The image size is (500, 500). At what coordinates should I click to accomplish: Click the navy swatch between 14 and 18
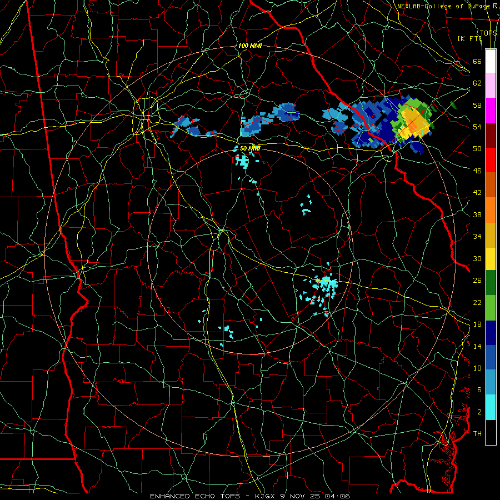[x=491, y=333]
